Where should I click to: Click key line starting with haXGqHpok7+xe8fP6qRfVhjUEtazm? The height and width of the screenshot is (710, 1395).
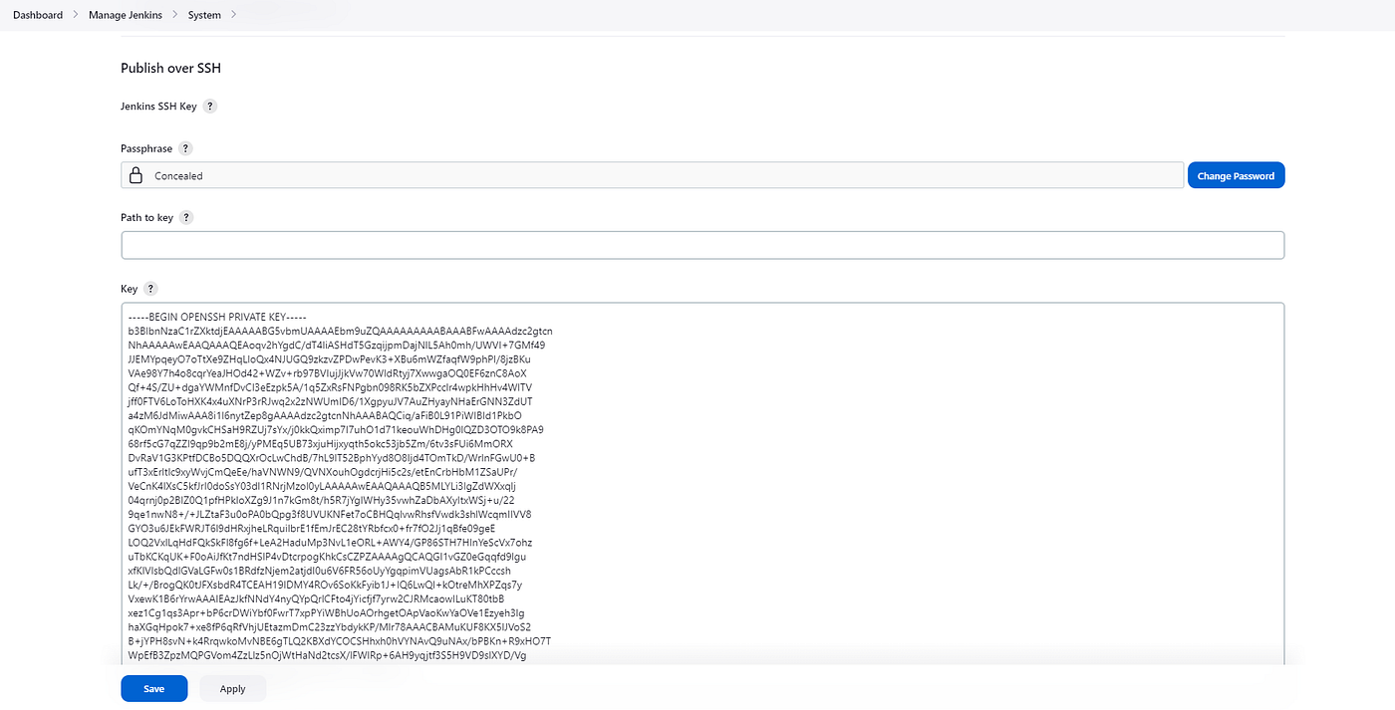click(330, 626)
